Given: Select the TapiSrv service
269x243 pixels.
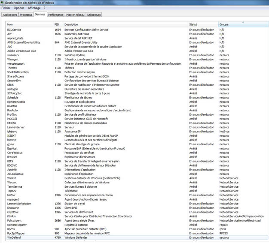Looking at the screenshot, I should [137, 191].
